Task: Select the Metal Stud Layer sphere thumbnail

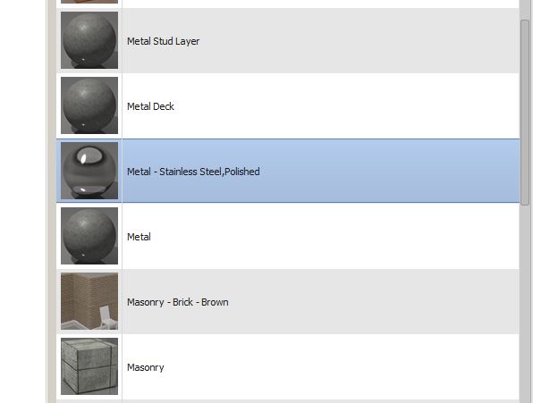Action: [x=89, y=40]
